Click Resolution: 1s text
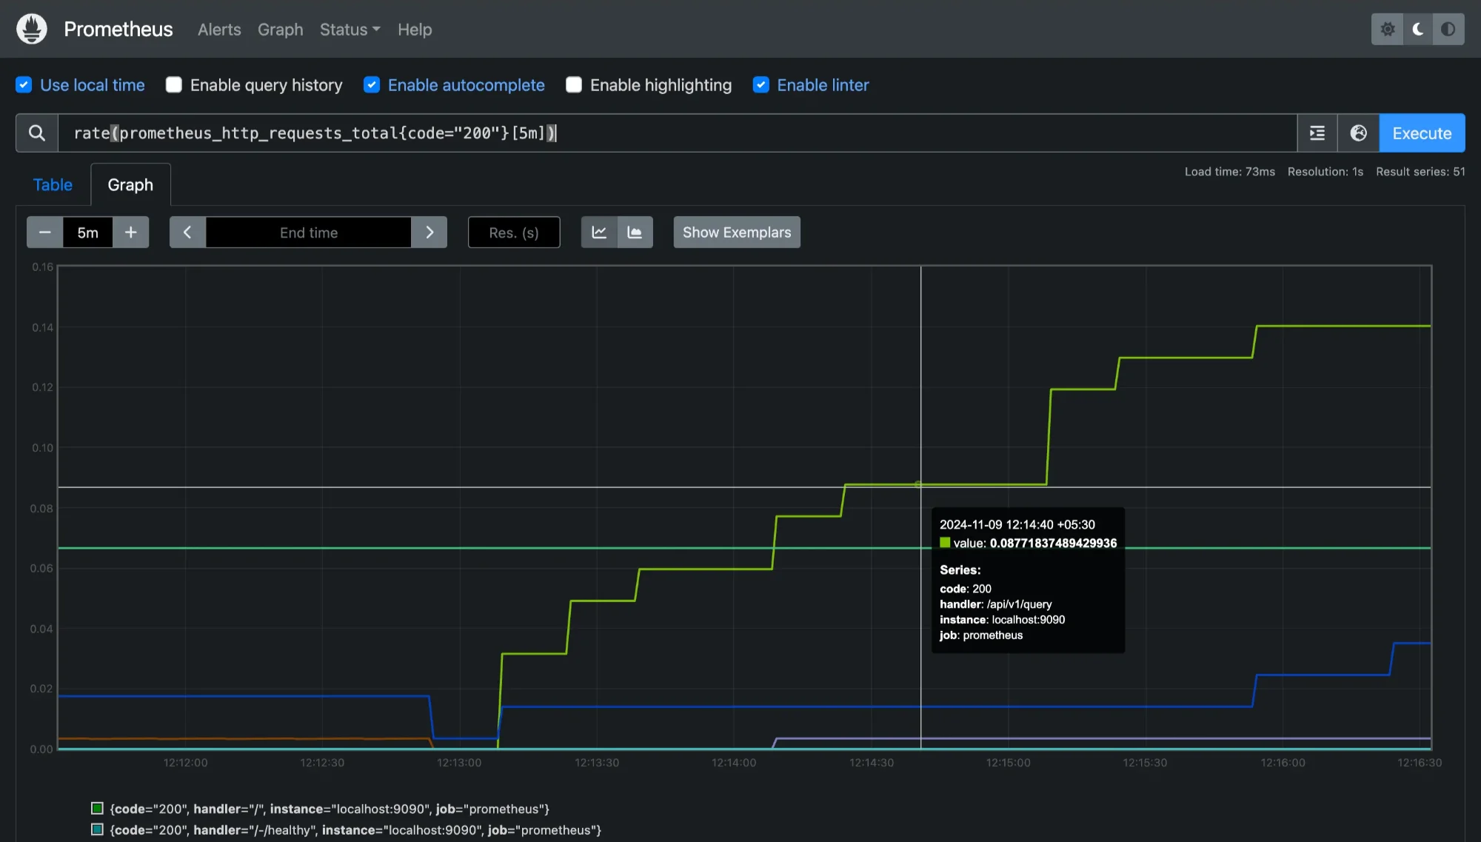Image resolution: width=1481 pixels, height=842 pixels. 1325,172
